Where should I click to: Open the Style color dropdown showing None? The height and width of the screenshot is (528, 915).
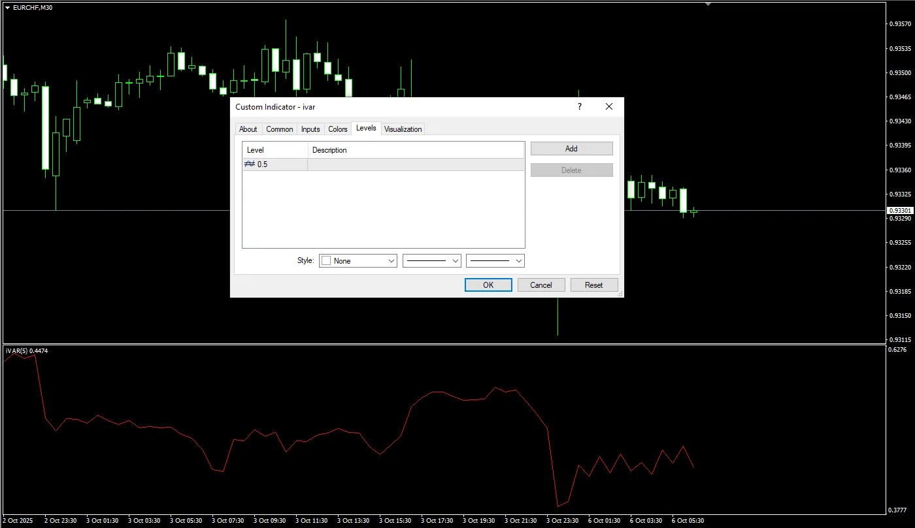pos(358,261)
